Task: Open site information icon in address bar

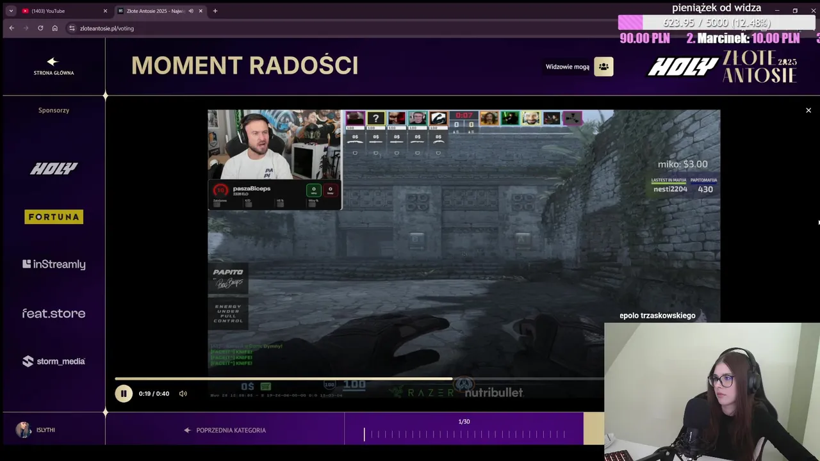Action: [72, 28]
